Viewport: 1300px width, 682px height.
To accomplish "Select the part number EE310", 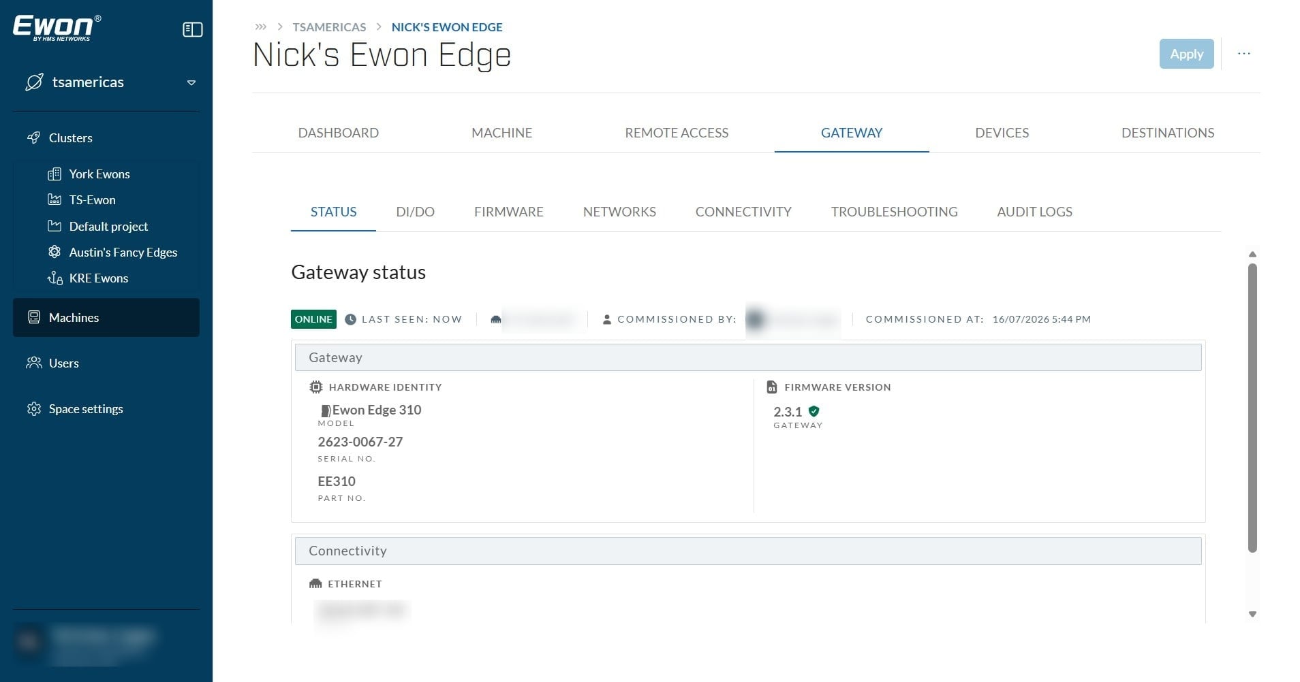I will click(337, 481).
